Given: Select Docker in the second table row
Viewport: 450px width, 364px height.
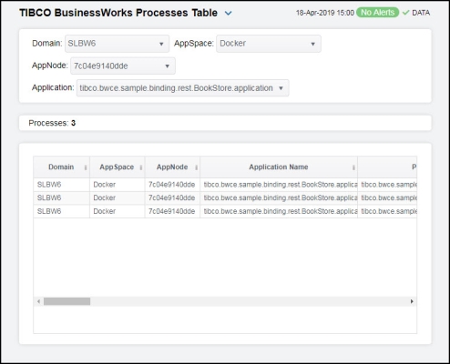Looking at the screenshot, I should (104, 197).
